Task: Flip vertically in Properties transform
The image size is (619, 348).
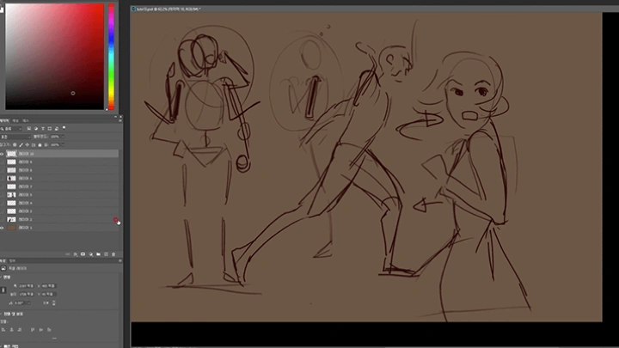Action: point(54,303)
